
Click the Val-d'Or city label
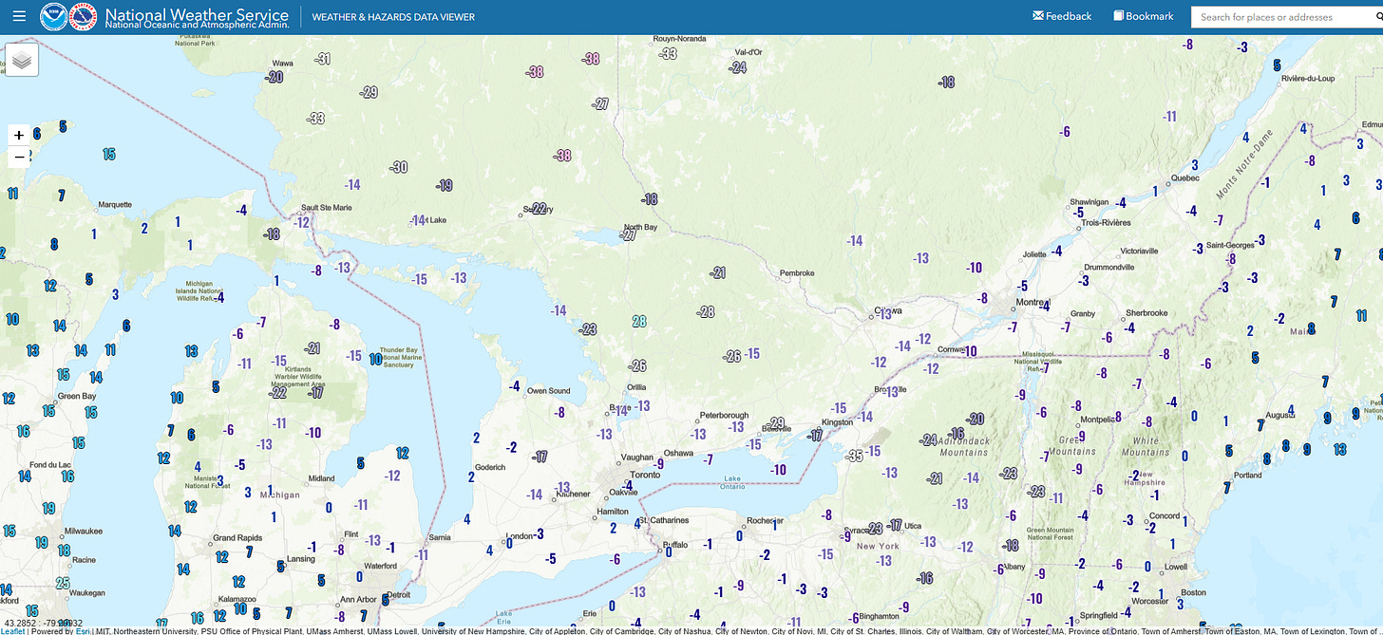pyautogui.click(x=749, y=52)
